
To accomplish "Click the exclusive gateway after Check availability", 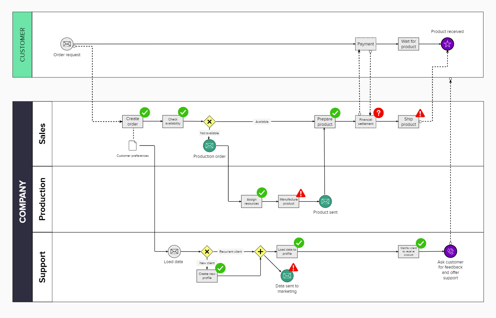I will point(209,122).
